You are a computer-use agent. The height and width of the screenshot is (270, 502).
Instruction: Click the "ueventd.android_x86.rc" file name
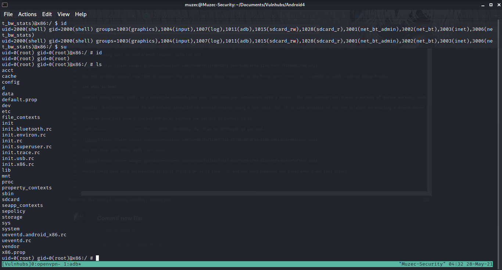tap(34, 235)
